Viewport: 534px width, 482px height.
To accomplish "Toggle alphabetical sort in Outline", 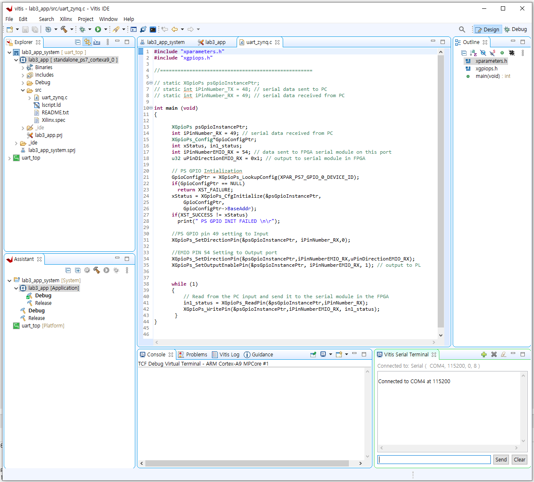I will tap(473, 53).
